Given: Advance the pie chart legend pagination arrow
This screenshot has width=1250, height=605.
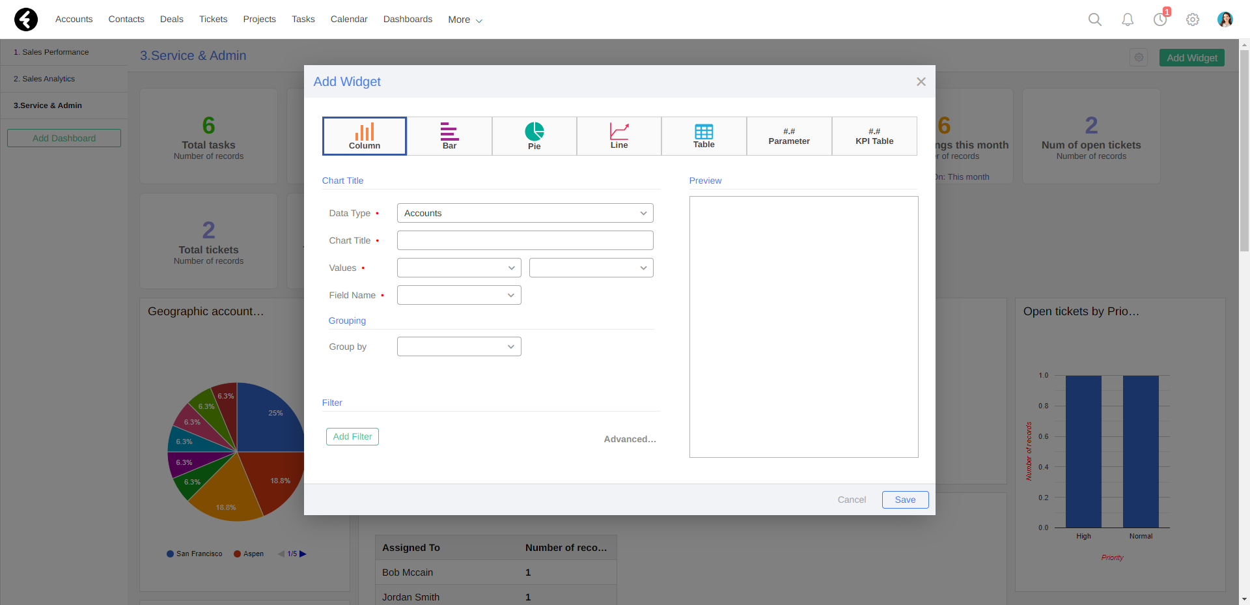Looking at the screenshot, I should tap(303, 554).
